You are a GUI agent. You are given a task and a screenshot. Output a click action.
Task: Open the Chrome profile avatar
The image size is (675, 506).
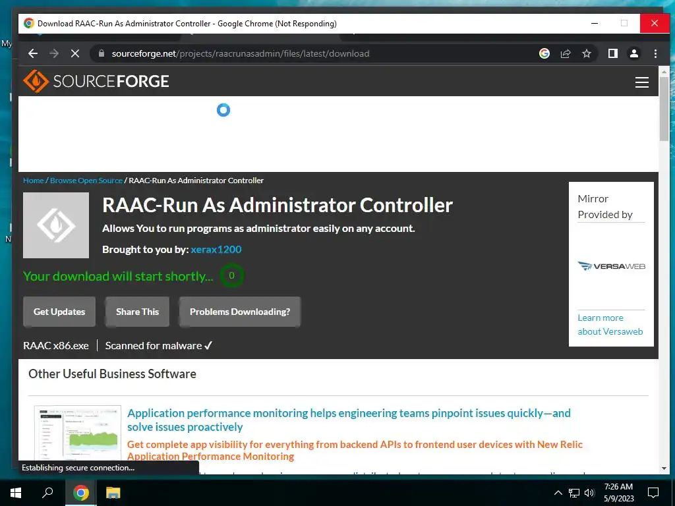[x=634, y=53]
